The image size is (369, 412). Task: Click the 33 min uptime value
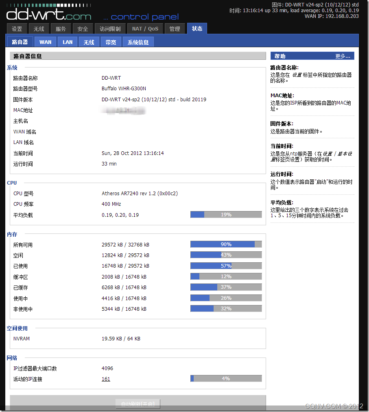point(109,163)
